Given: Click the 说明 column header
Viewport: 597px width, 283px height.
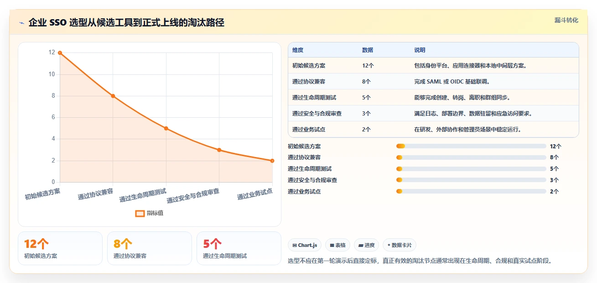Looking at the screenshot, I should pos(420,50).
